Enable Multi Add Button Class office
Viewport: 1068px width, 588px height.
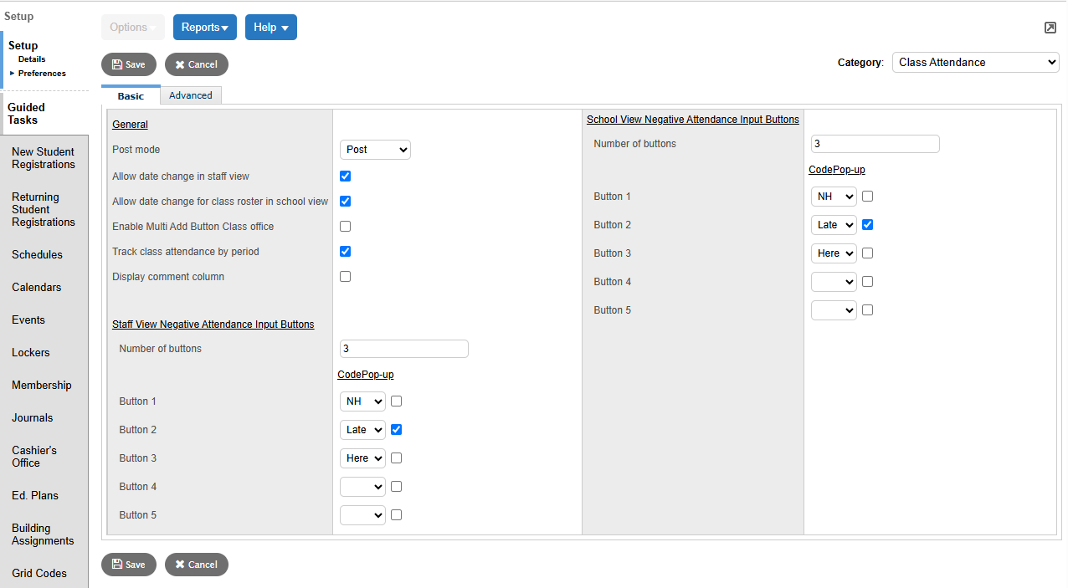[345, 226]
